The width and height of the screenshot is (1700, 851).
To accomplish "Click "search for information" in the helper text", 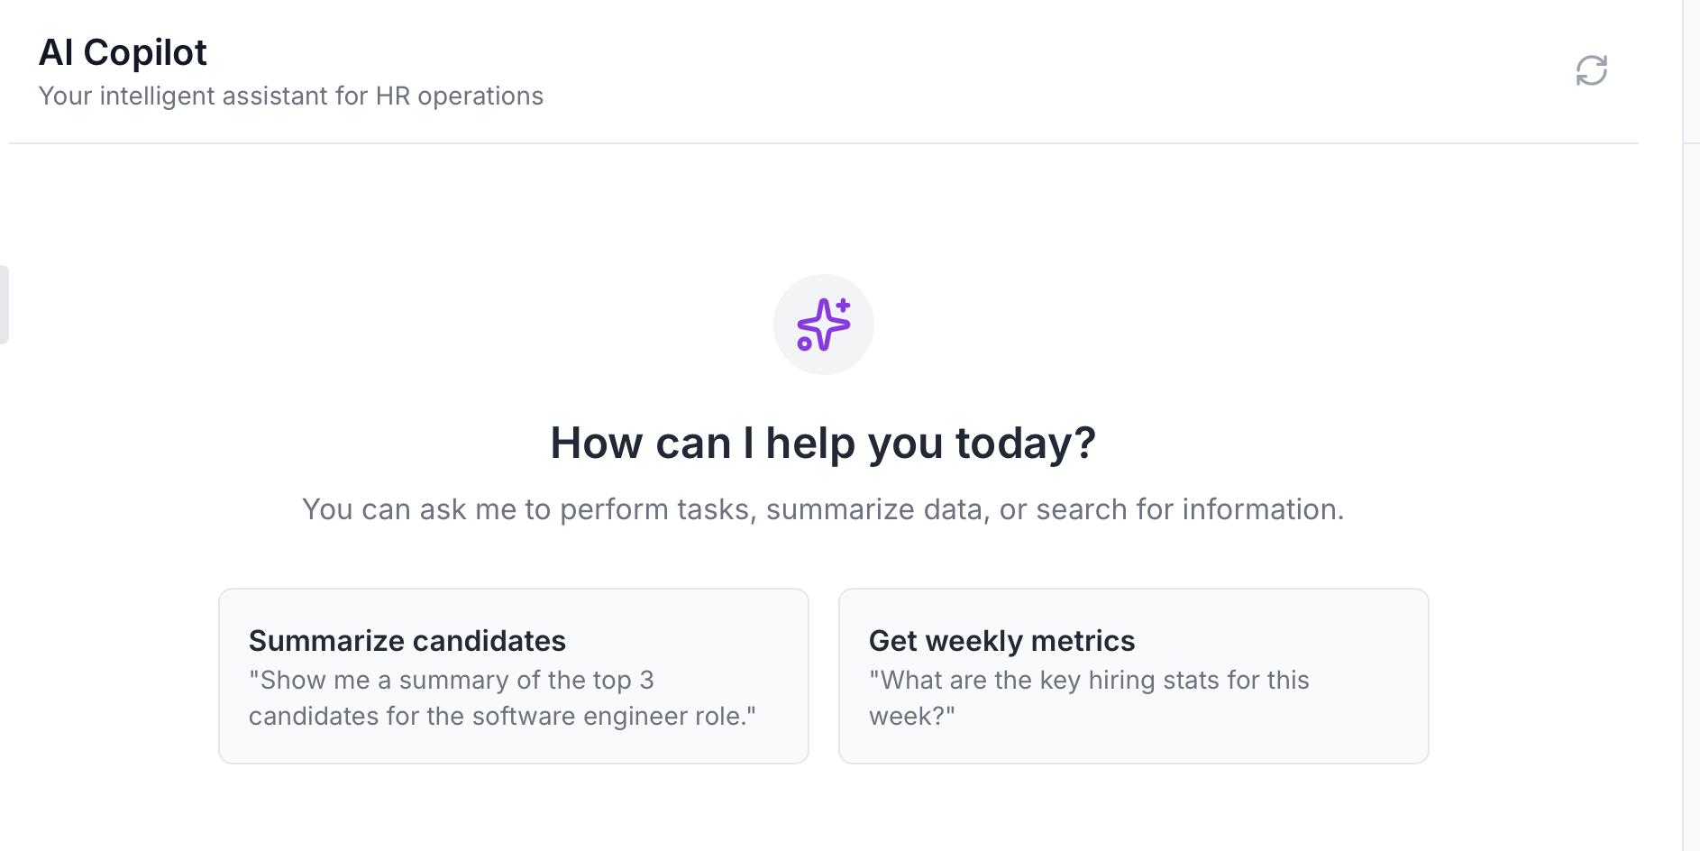I will (1189, 509).
